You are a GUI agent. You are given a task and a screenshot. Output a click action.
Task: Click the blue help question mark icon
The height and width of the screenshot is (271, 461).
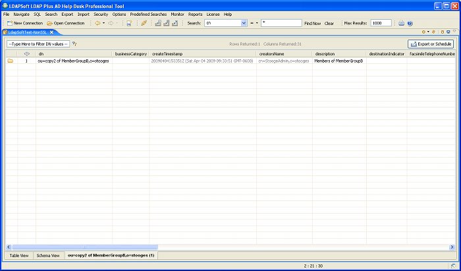pyautogui.click(x=410, y=23)
